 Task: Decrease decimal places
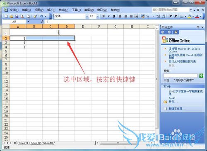point(164,16)
